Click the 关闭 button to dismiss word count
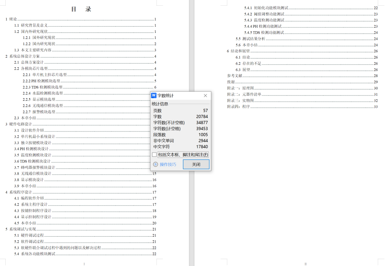 [196, 164]
